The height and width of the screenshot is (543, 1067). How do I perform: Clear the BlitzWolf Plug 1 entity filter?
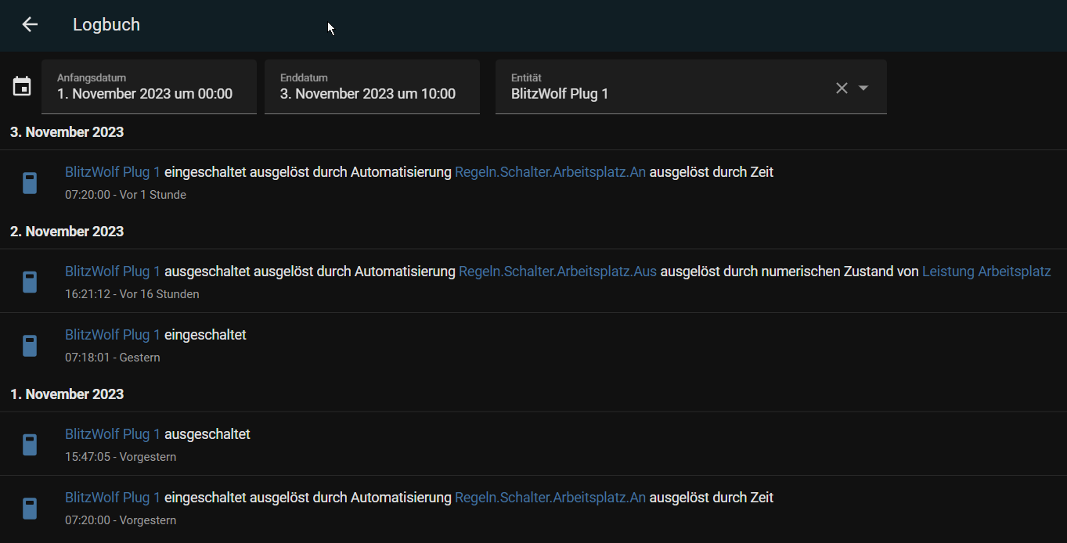point(842,88)
